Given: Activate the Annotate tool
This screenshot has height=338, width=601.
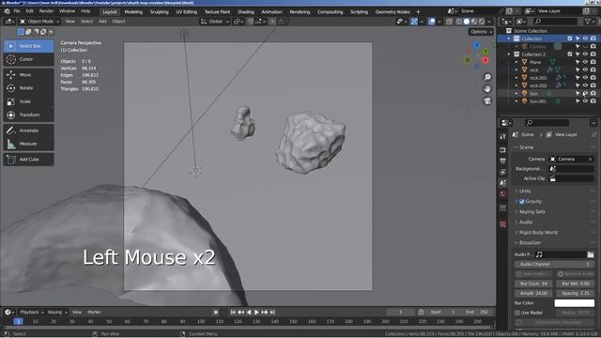Looking at the screenshot, I should coord(29,131).
